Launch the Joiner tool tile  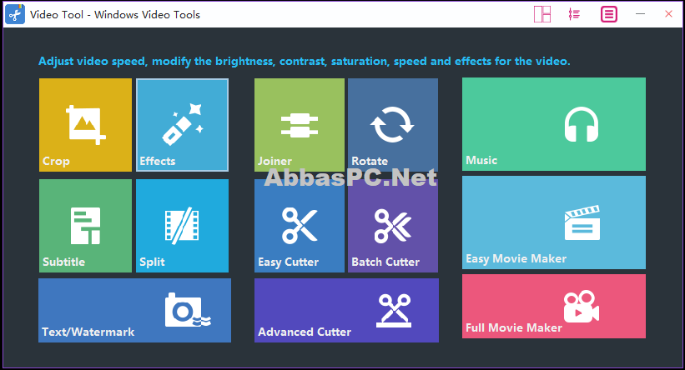300,125
